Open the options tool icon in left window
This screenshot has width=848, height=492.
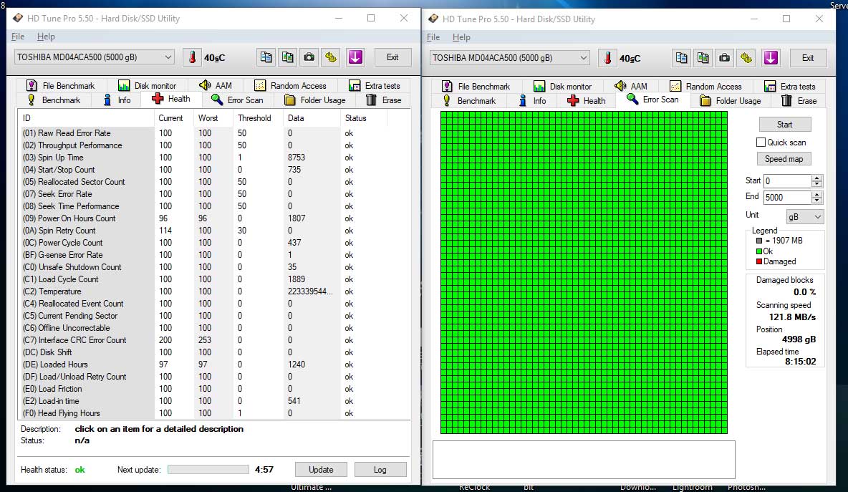(x=330, y=57)
